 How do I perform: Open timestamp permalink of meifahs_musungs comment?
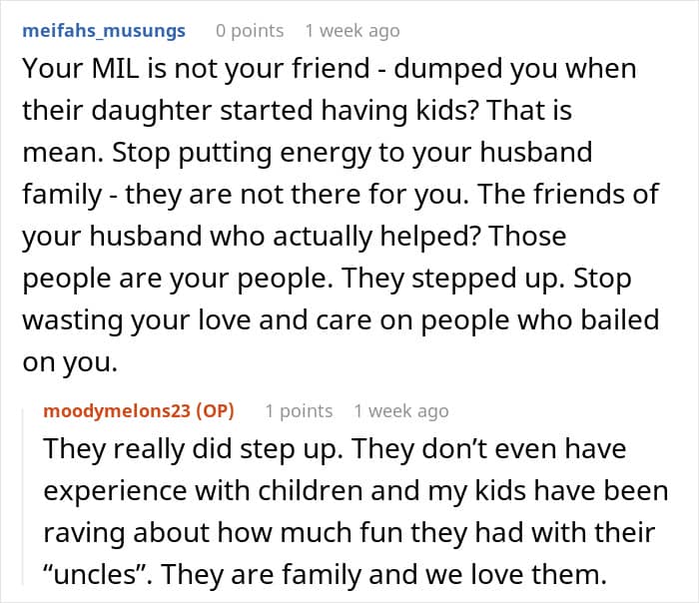tap(351, 31)
